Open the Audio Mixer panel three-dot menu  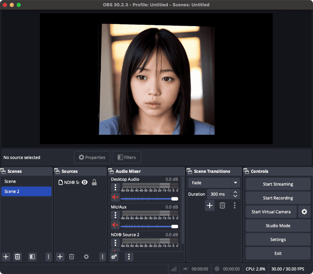(x=129, y=257)
